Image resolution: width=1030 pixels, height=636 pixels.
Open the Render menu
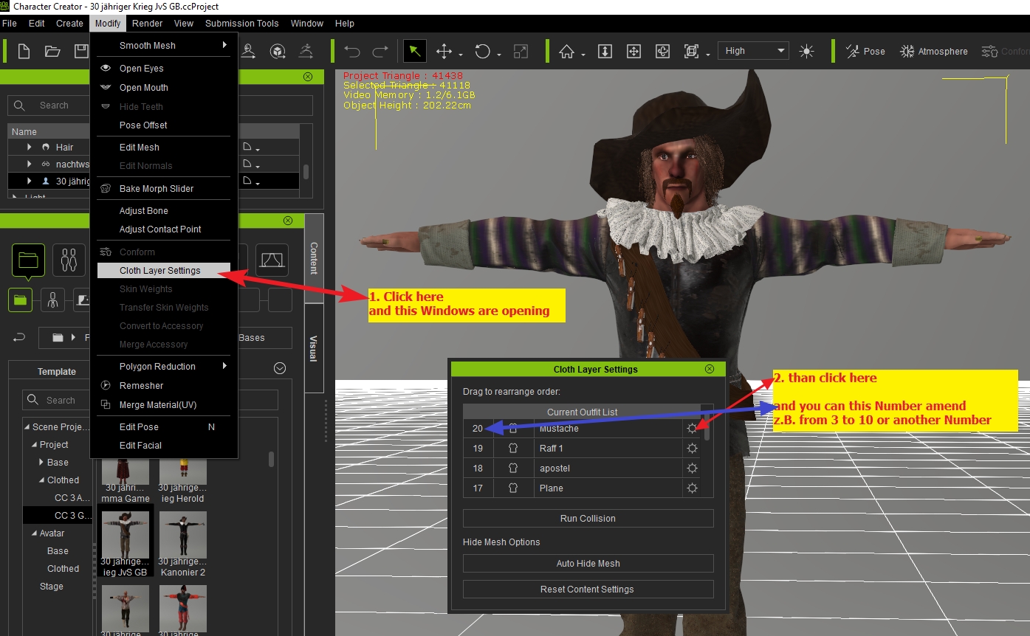tap(148, 24)
